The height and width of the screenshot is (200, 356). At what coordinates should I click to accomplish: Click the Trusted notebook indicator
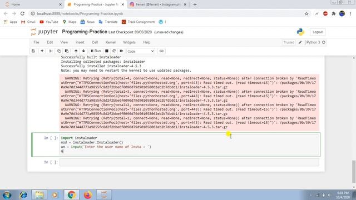coord(289,42)
